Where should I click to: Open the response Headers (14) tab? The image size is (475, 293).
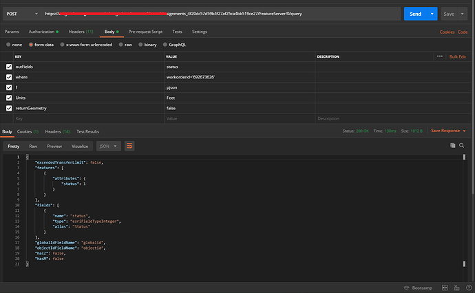point(57,131)
